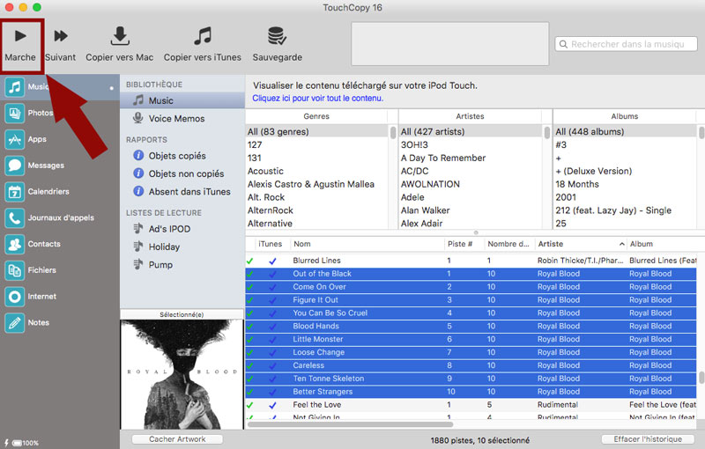This screenshot has width=705, height=449.
Task: Select Alternative genre
Action: [x=317, y=223]
